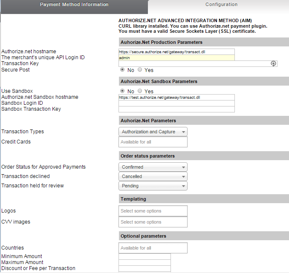The width and height of the screenshot is (289, 273).
Task: Click the Logos label
Action: [x=9, y=211]
